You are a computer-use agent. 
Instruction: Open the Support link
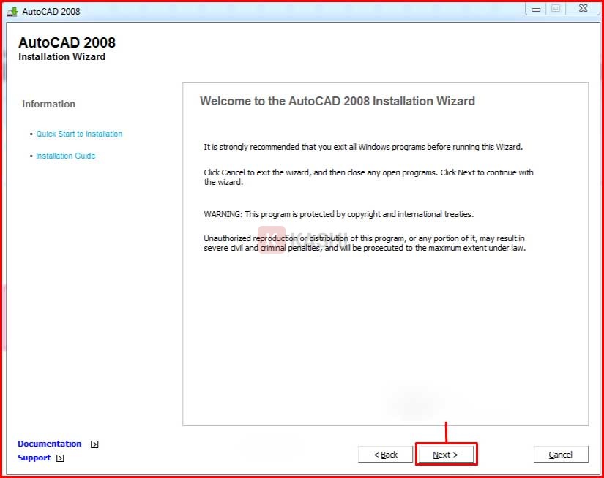34,458
